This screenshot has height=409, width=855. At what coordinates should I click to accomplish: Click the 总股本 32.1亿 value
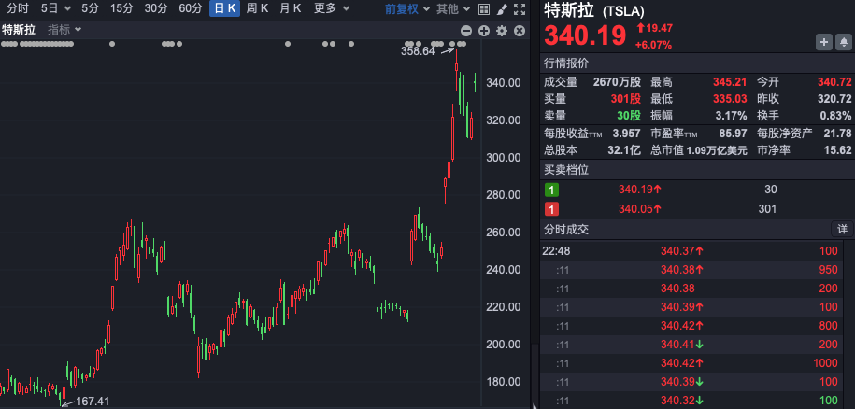624,150
